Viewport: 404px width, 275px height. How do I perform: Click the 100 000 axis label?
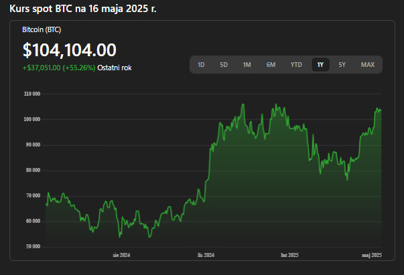click(x=32, y=119)
